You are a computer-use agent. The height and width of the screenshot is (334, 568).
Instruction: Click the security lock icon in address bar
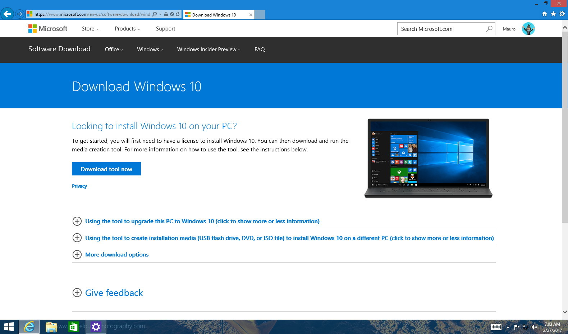click(x=166, y=14)
